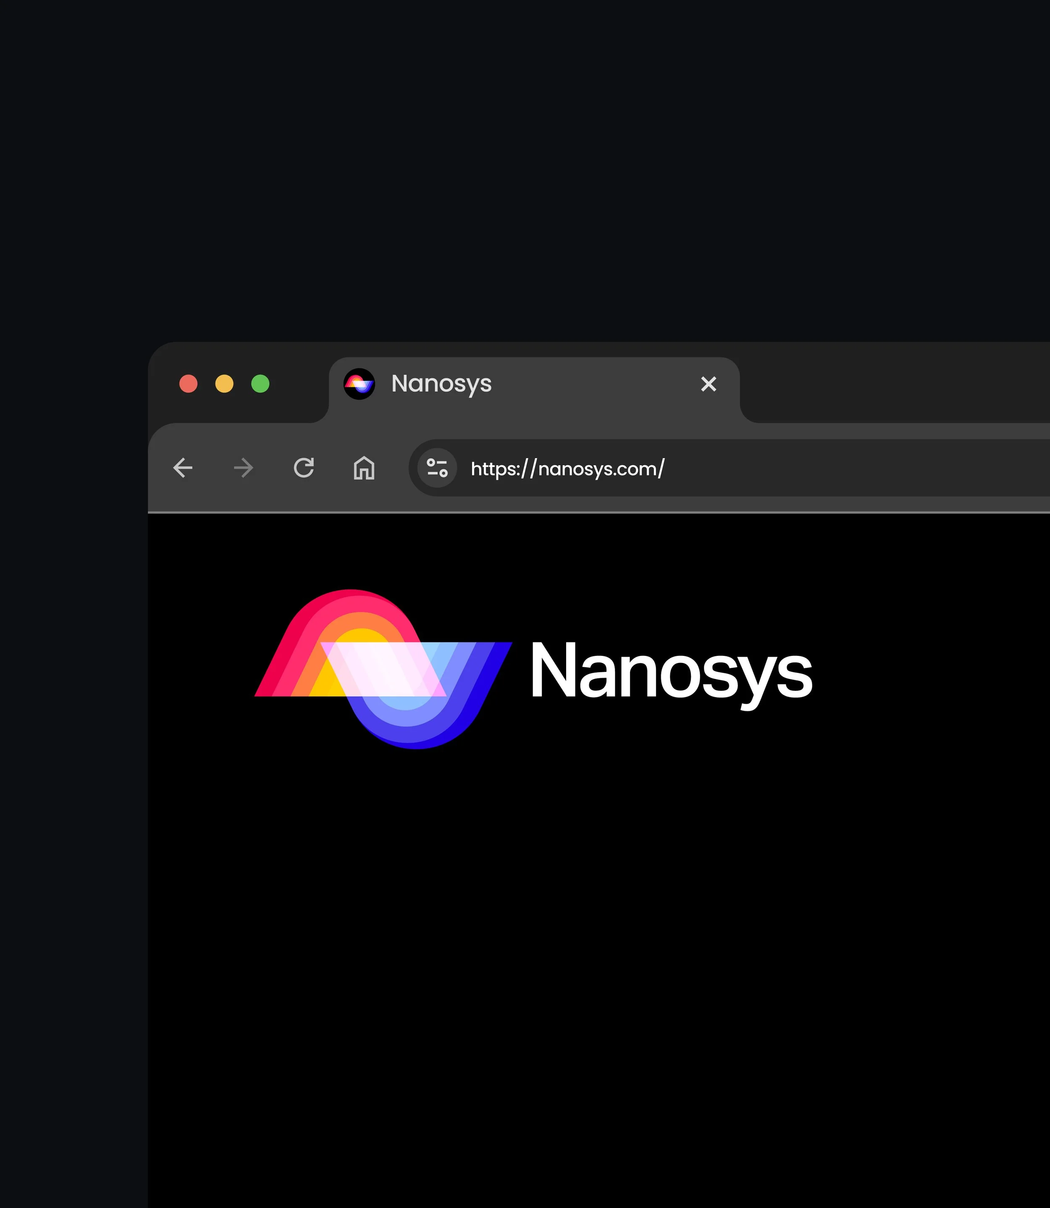Viewport: 1050px width, 1208px height.
Task: Click the yellow minimize window dot
Action: pos(224,384)
